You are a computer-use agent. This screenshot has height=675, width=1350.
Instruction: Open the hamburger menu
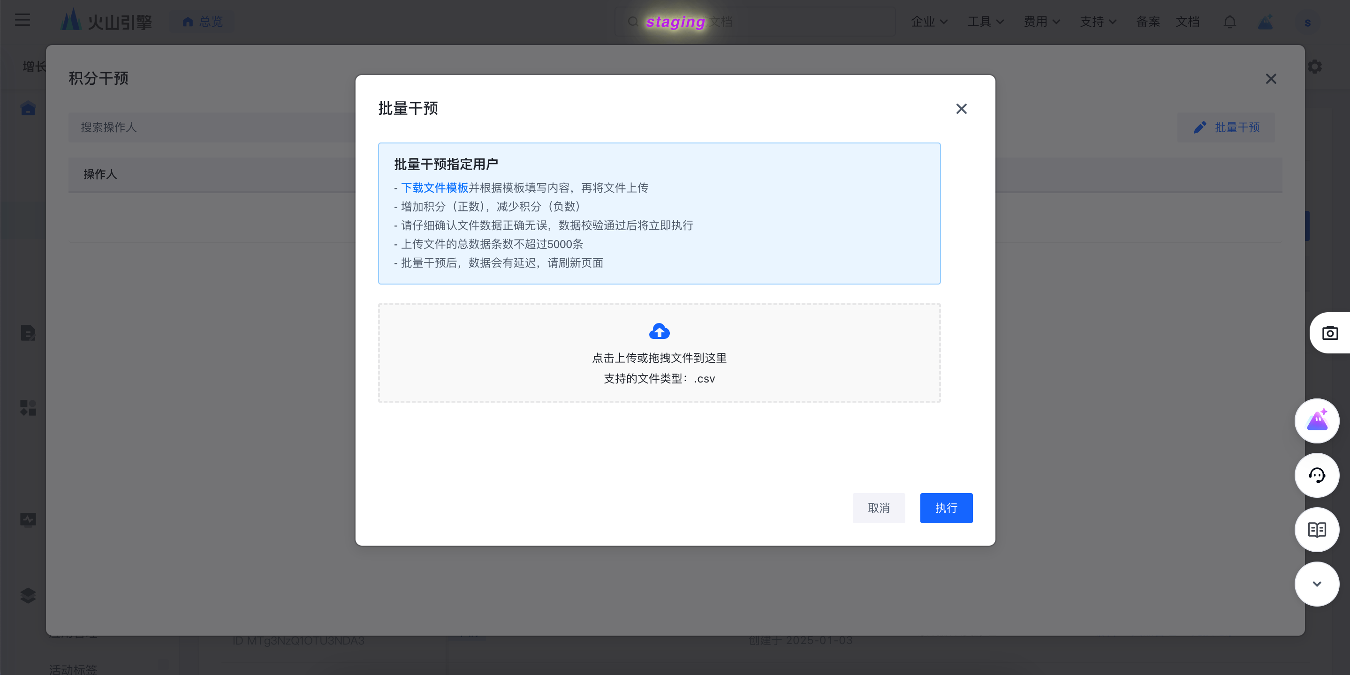tap(22, 21)
